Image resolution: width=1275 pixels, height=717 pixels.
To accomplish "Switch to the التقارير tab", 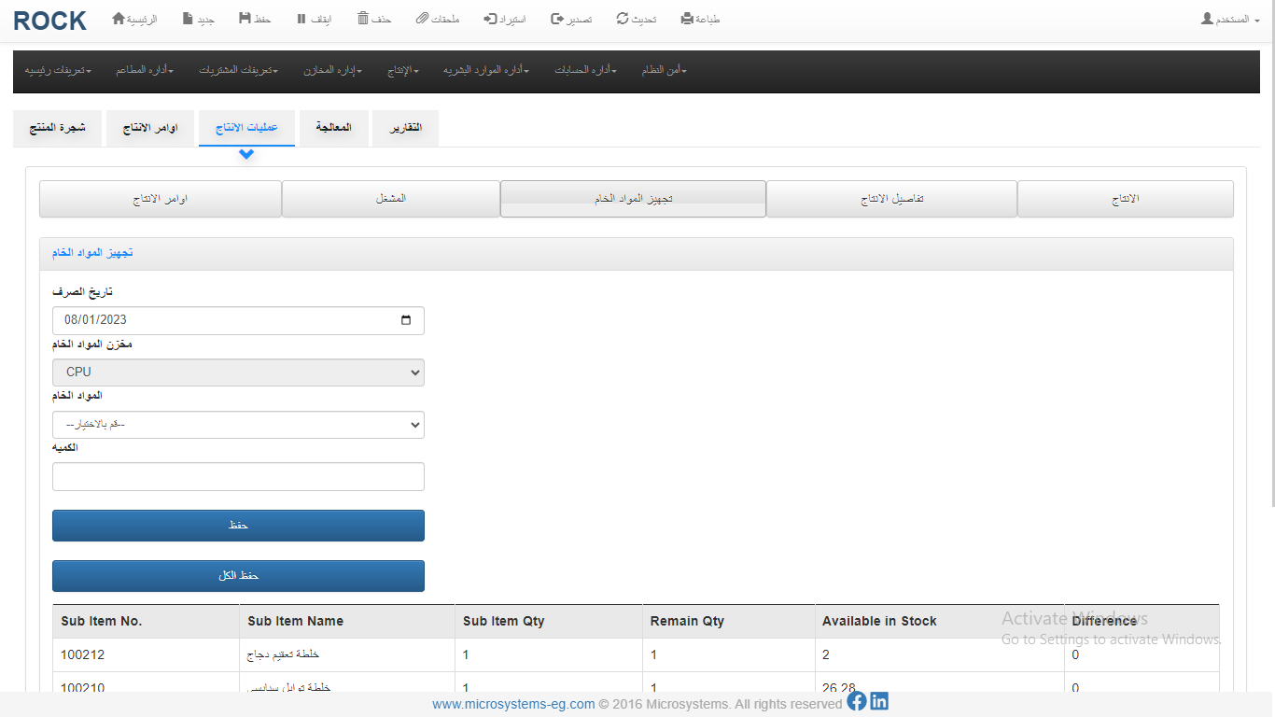I will click(x=404, y=128).
